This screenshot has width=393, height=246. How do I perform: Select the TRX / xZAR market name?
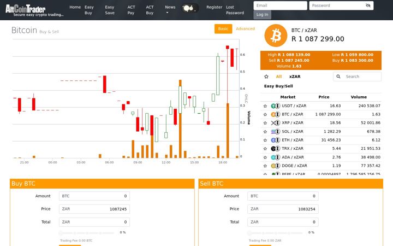coord(293,149)
